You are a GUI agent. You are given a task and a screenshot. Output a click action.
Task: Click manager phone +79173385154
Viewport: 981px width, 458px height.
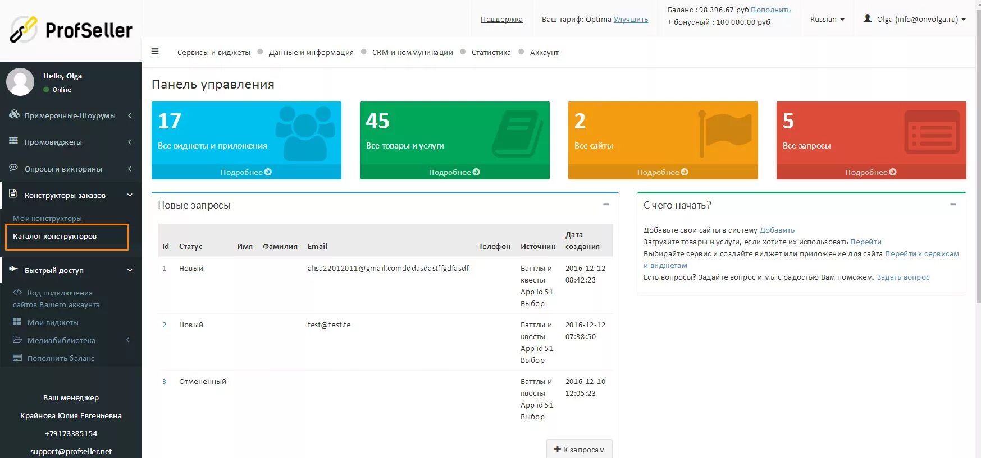(71, 433)
